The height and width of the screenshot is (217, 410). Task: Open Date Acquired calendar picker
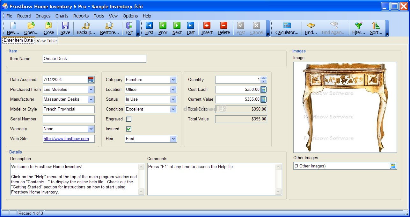pos(91,80)
